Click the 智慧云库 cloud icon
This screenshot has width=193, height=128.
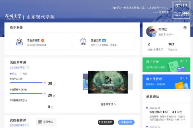pyautogui.click(x=83, y=42)
